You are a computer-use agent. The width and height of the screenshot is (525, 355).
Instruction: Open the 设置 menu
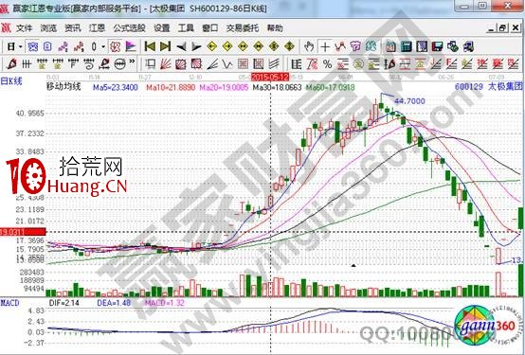(x=162, y=28)
